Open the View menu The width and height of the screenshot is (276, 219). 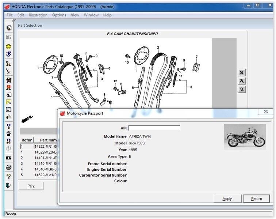[75, 15]
